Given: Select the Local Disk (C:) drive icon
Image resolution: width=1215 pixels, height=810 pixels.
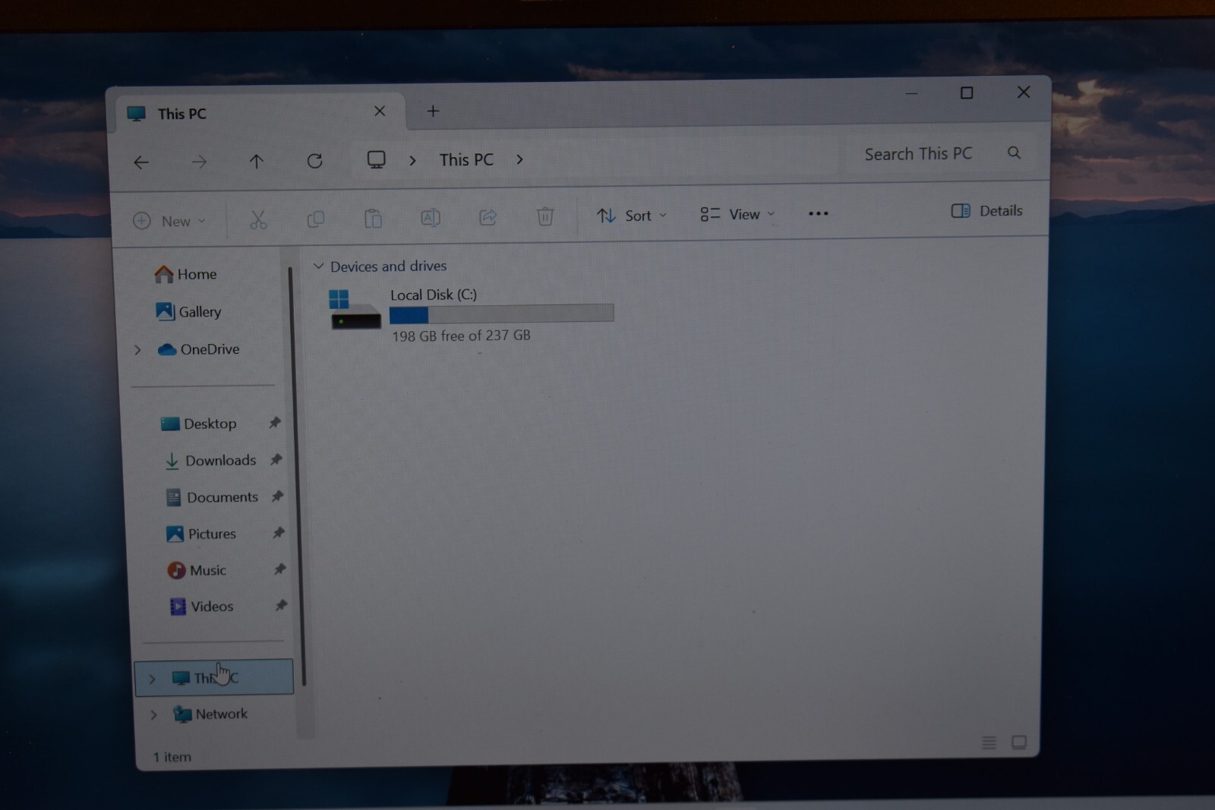Looking at the screenshot, I should click(355, 309).
